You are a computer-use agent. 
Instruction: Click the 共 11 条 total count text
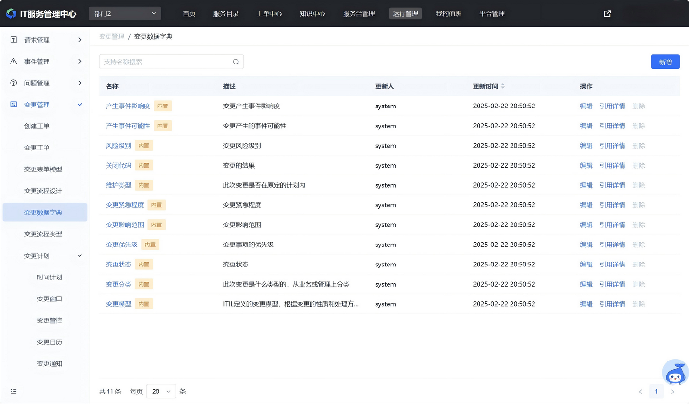110,392
